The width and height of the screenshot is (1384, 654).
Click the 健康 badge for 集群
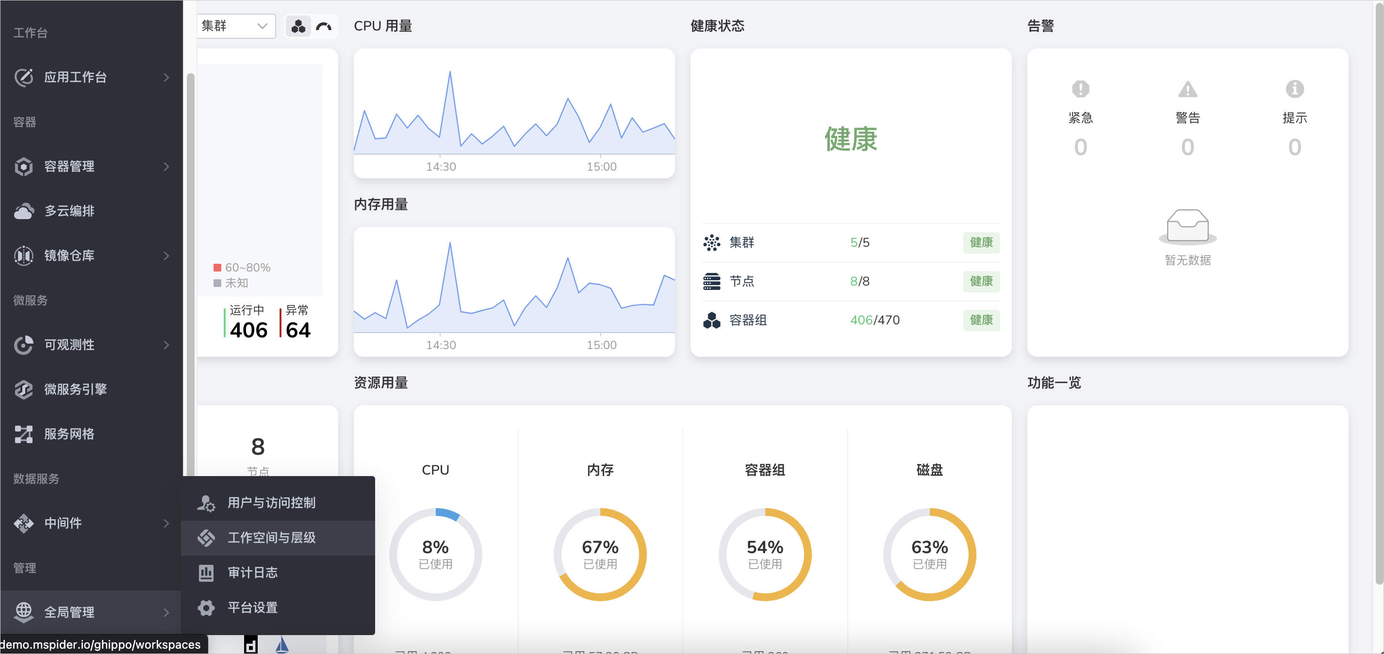pos(981,243)
